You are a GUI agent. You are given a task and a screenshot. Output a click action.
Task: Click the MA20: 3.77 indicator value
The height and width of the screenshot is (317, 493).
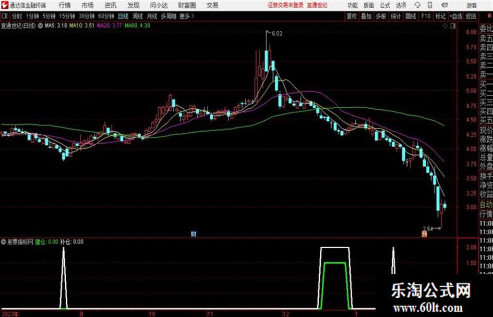pos(109,26)
